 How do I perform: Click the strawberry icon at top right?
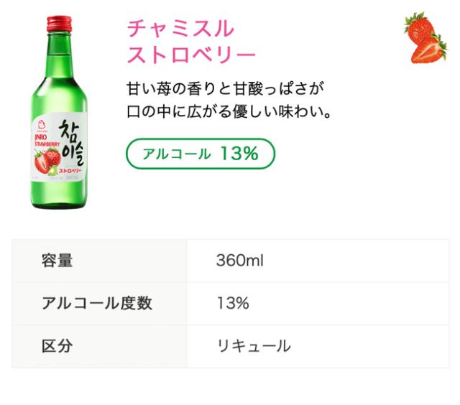425,37
